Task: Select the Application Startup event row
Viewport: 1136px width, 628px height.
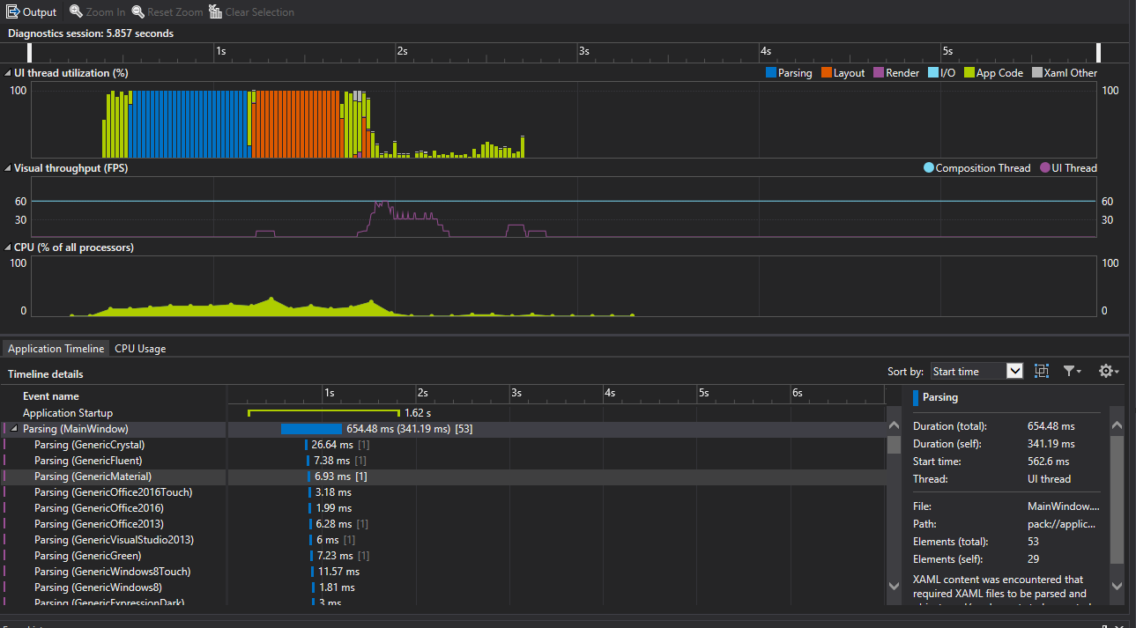Action: click(x=68, y=413)
